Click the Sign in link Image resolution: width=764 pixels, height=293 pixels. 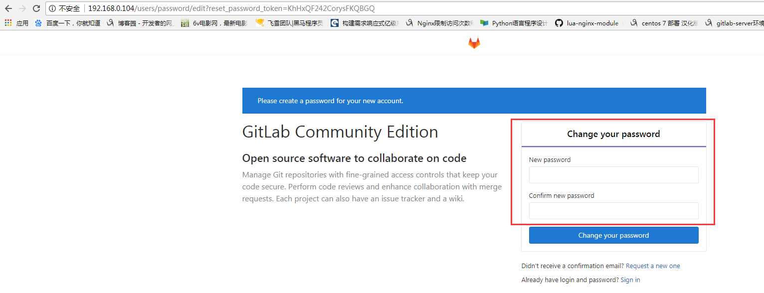click(630, 280)
